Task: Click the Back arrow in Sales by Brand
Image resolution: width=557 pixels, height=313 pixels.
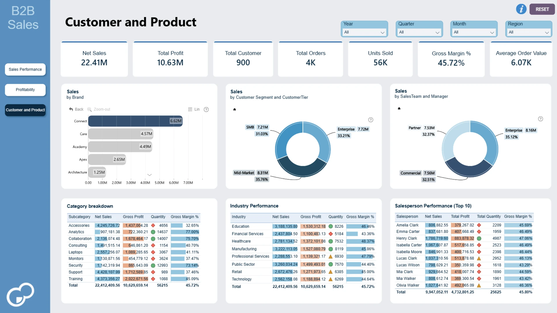Action: pos(71,109)
